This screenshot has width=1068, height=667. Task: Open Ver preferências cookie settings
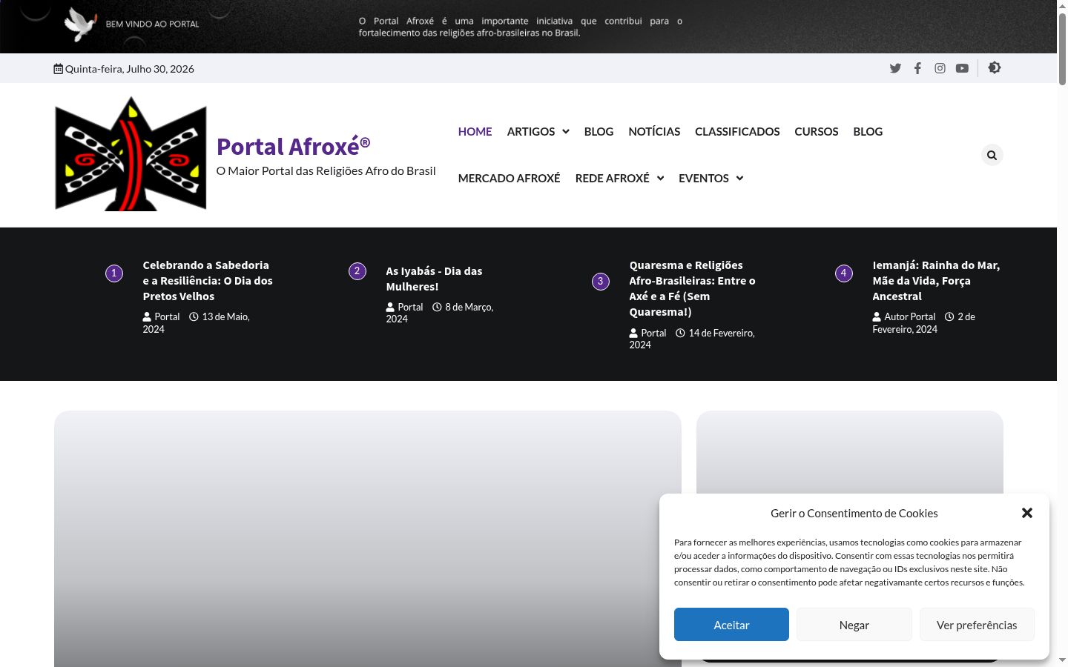coord(977,625)
